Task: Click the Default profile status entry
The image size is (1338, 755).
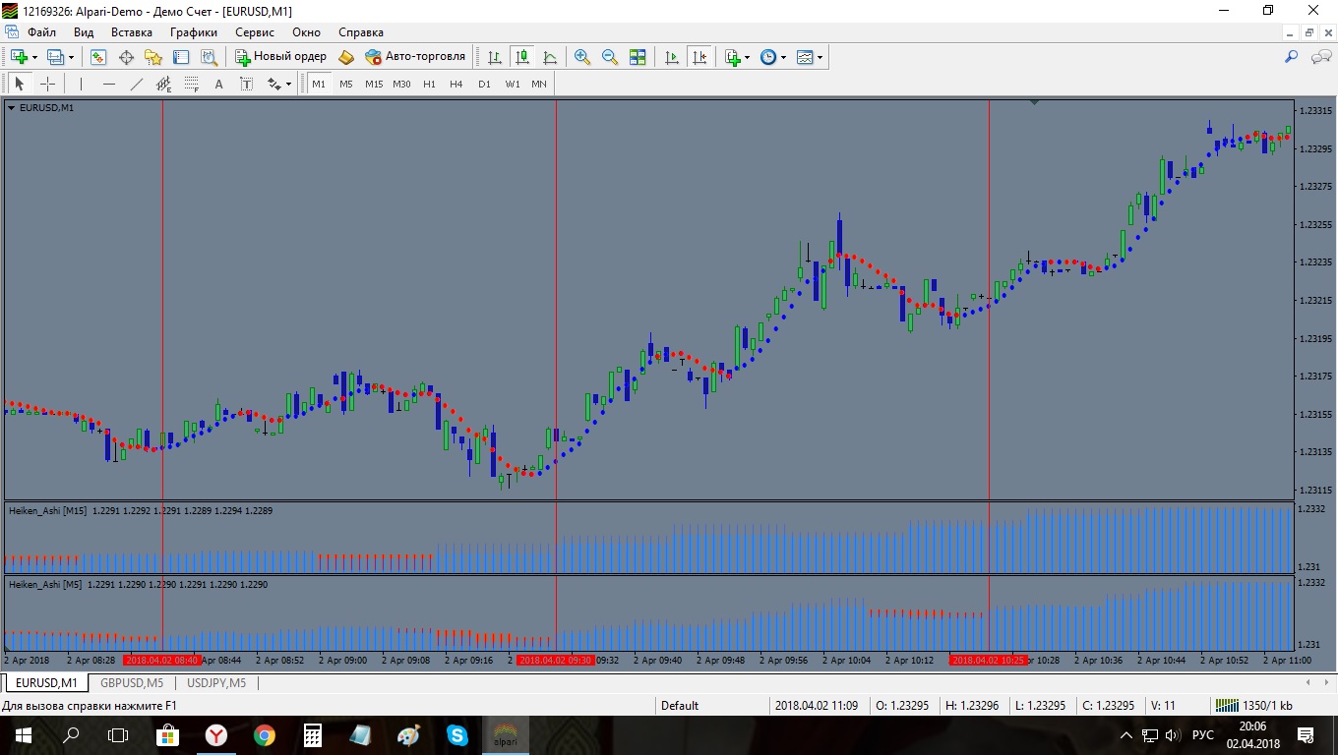Action: (x=680, y=705)
